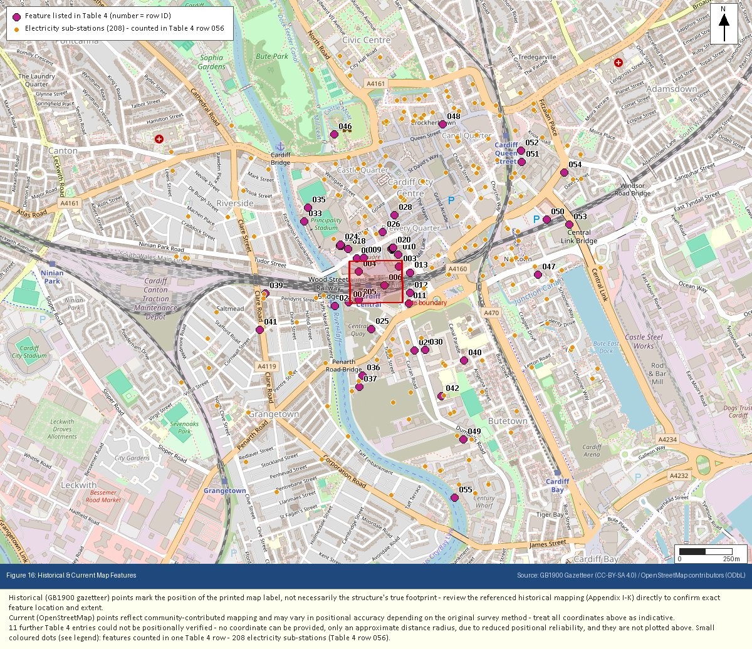Click the 'Principality Stadium' label
The width and height of the screenshot is (752, 649).
(326, 224)
